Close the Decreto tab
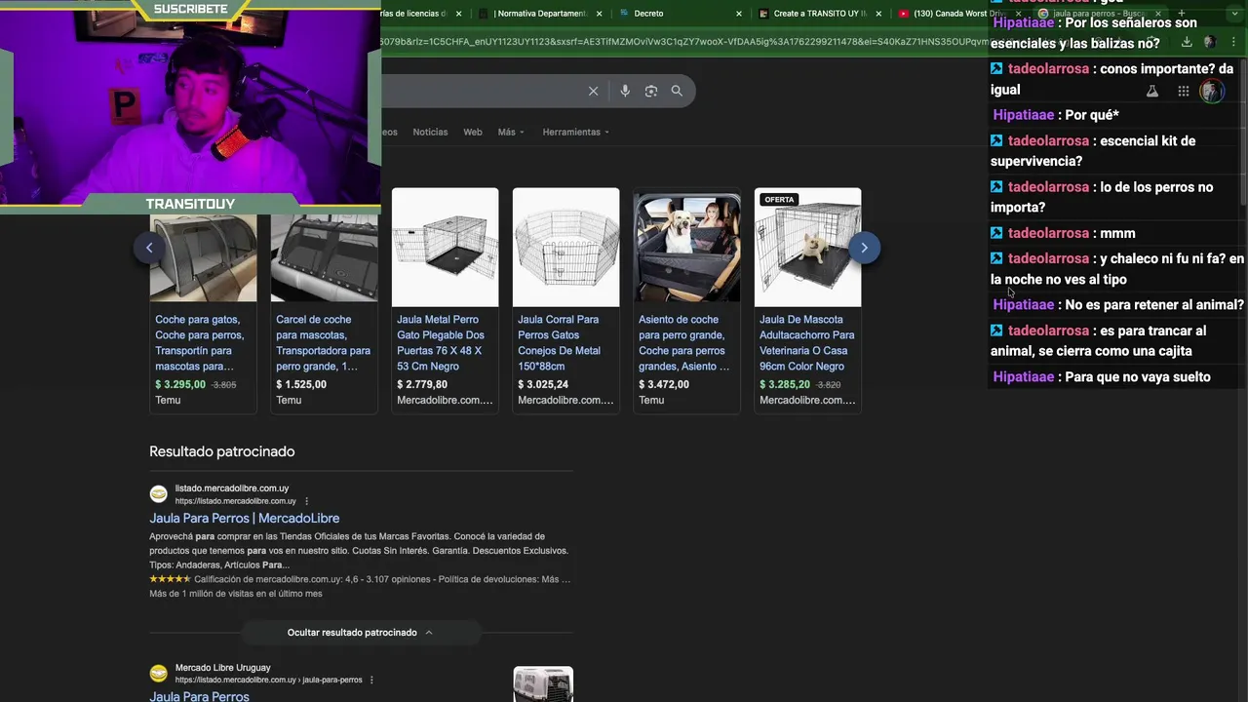Image resolution: width=1248 pixels, height=702 pixels. (738, 14)
